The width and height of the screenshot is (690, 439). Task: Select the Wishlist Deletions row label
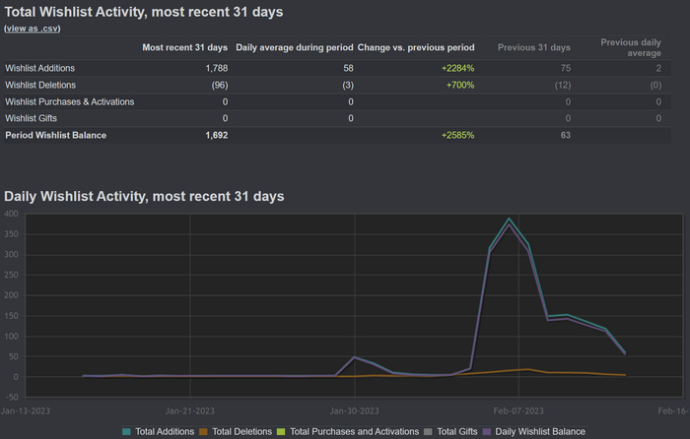[40, 85]
